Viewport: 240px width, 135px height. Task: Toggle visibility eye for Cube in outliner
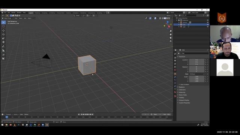pyautogui.click(x=208, y=24)
